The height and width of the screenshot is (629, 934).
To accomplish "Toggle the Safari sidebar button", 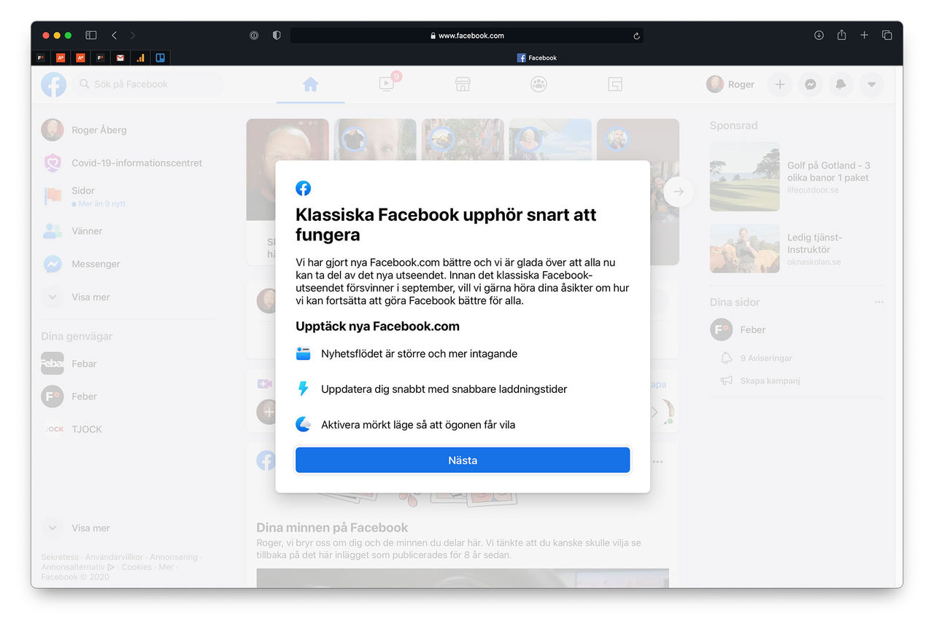I will (91, 35).
